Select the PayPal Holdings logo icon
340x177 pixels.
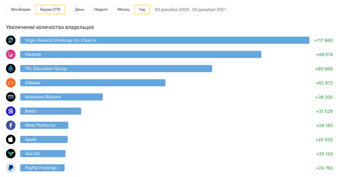coord(11,168)
